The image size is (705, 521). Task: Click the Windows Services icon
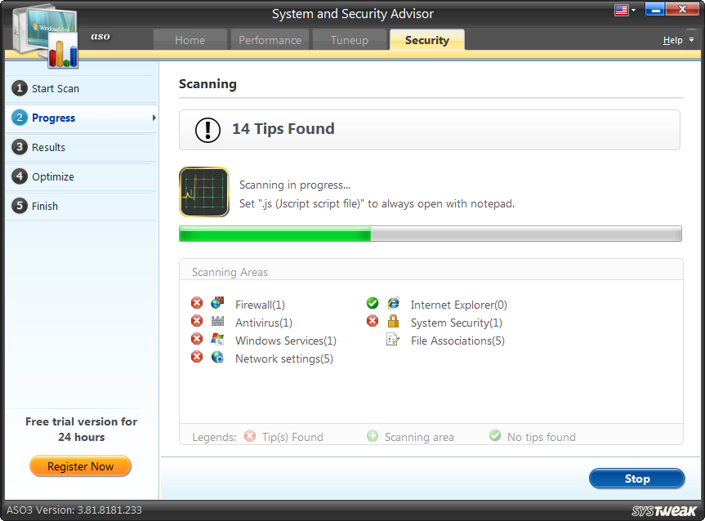tap(216, 341)
